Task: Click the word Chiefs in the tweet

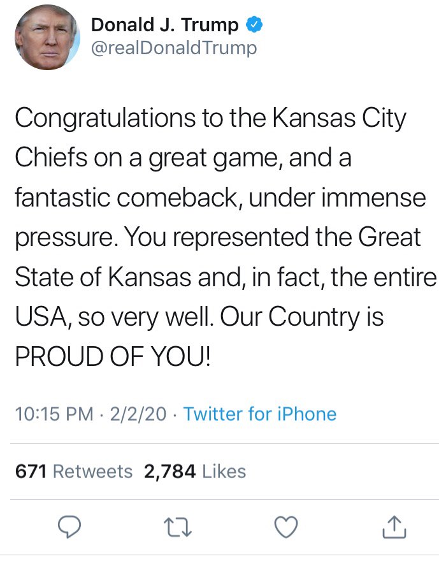Action: click(51, 157)
